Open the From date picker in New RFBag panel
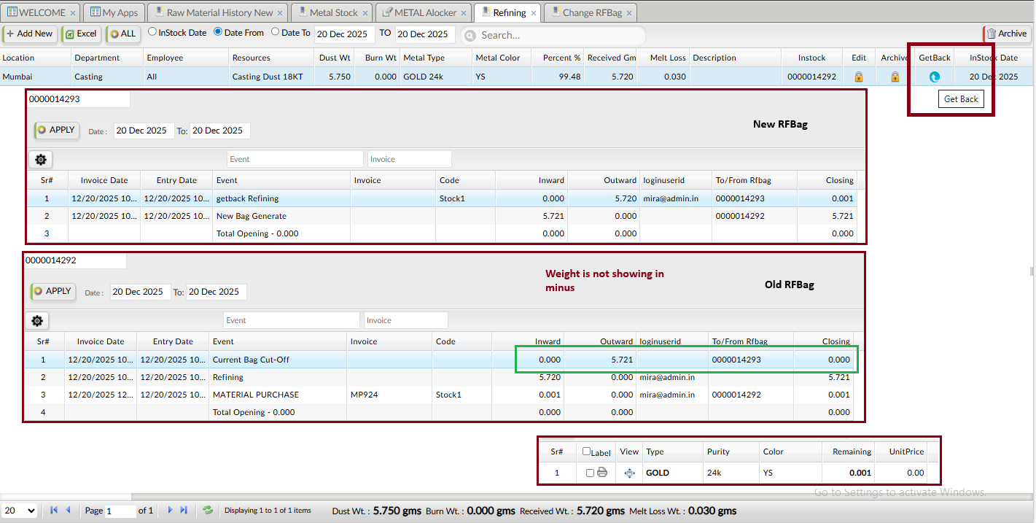Screen dimensions: 1036x523 [144, 131]
